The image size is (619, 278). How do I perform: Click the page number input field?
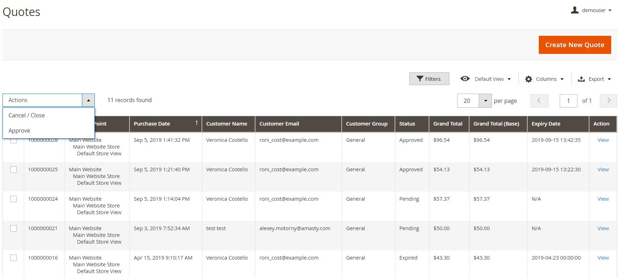568,101
